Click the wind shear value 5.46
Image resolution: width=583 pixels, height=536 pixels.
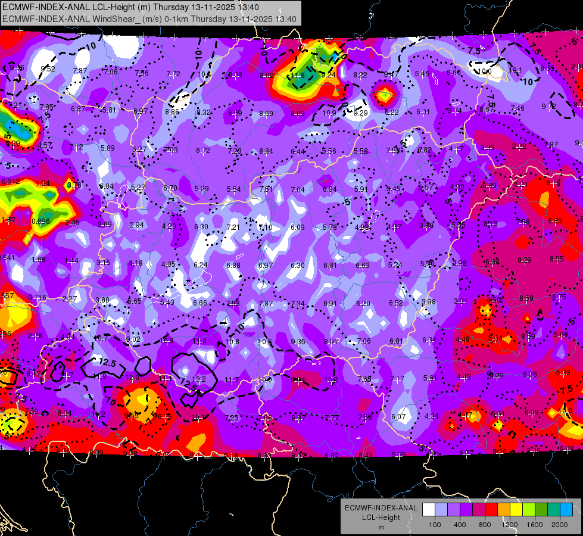[x=422, y=74]
